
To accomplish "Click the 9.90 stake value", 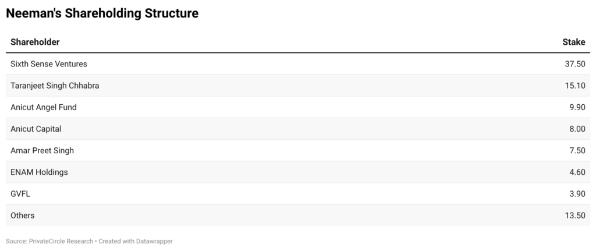I will [x=577, y=107].
